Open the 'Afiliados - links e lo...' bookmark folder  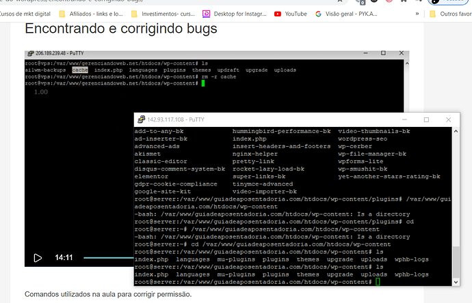pos(91,14)
